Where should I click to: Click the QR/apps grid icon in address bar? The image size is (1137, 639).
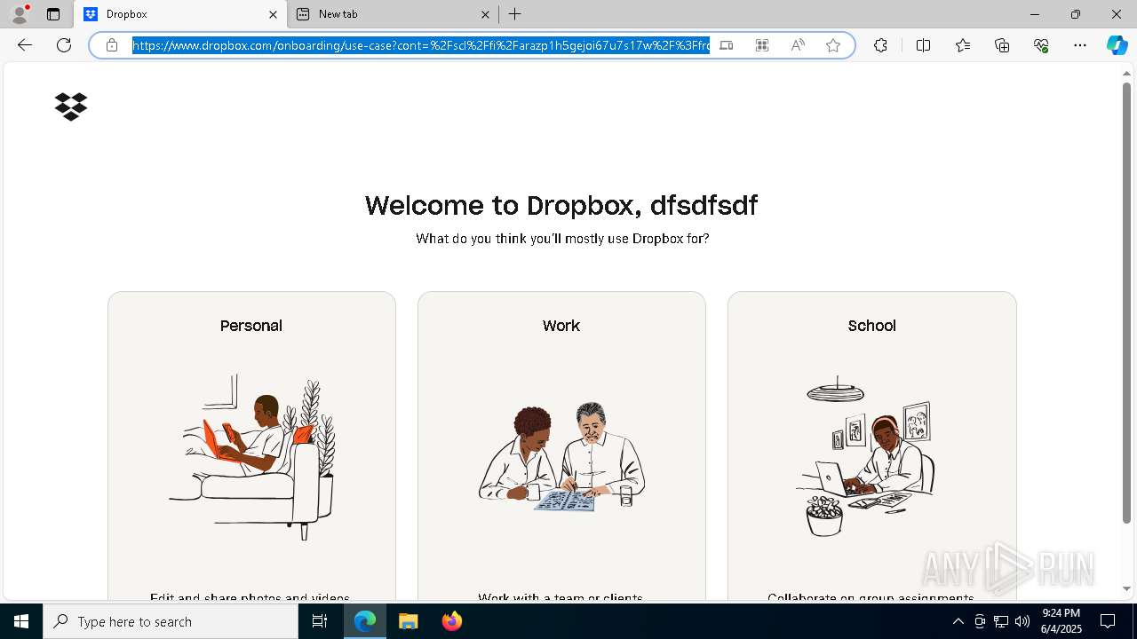click(762, 45)
